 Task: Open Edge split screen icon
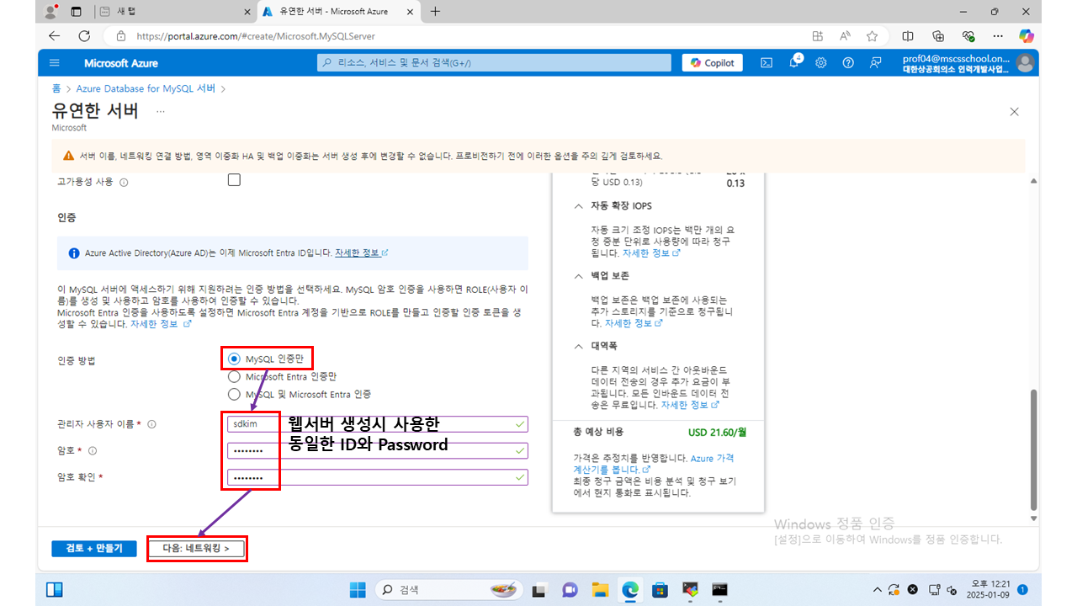click(x=908, y=36)
